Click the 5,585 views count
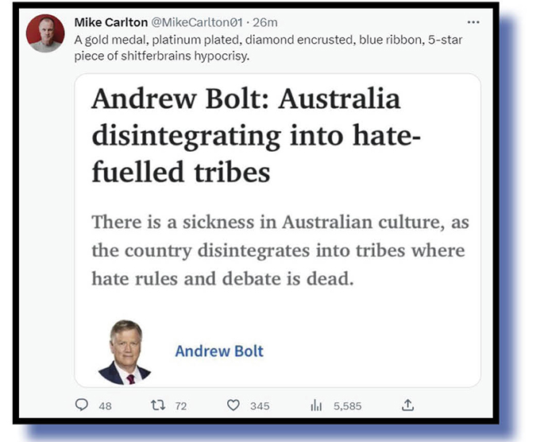This screenshot has width=540, height=442. click(x=348, y=406)
